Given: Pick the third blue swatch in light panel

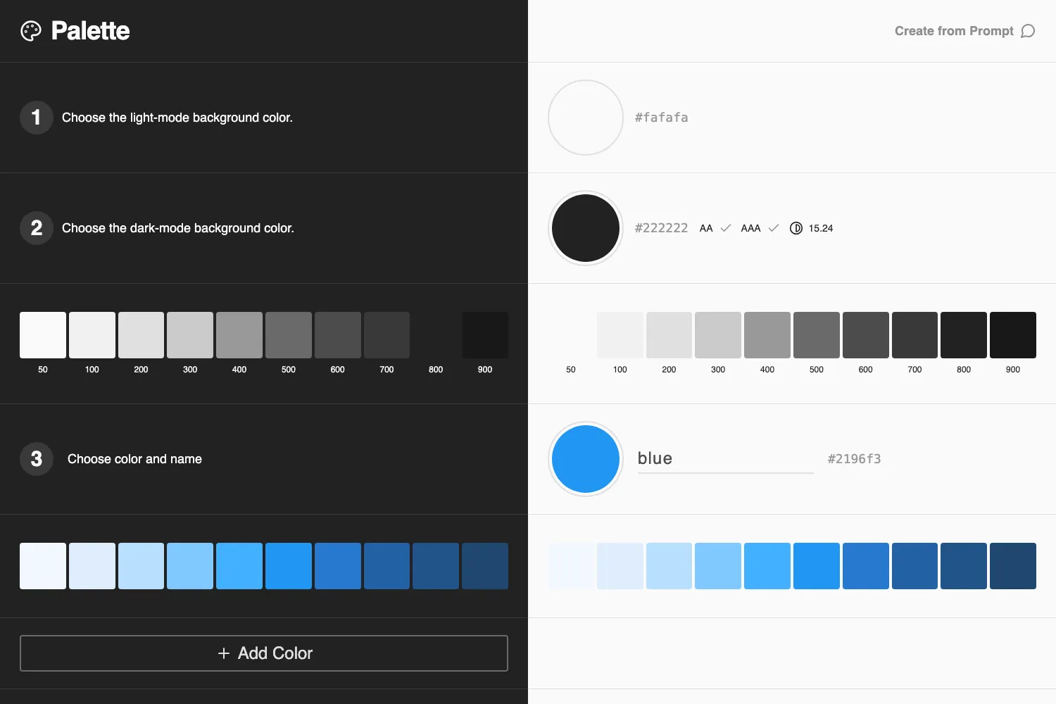Looking at the screenshot, I should [670, 566].
